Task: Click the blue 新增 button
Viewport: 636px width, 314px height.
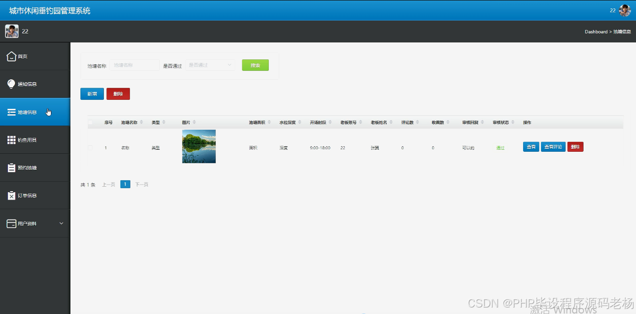Action: click(92, 94)
